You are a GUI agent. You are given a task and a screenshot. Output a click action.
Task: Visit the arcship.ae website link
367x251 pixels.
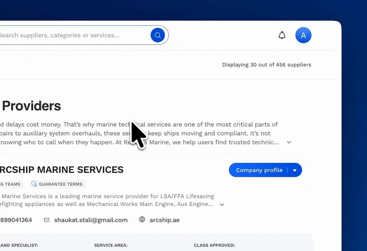point(164,220)
